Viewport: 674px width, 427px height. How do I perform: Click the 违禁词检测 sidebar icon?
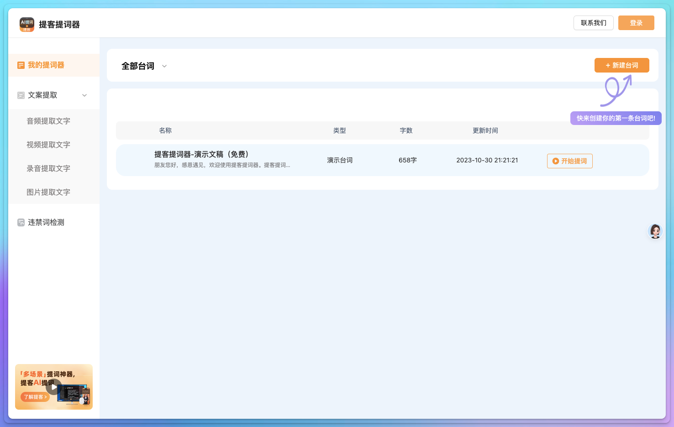(x=21, y=223)
